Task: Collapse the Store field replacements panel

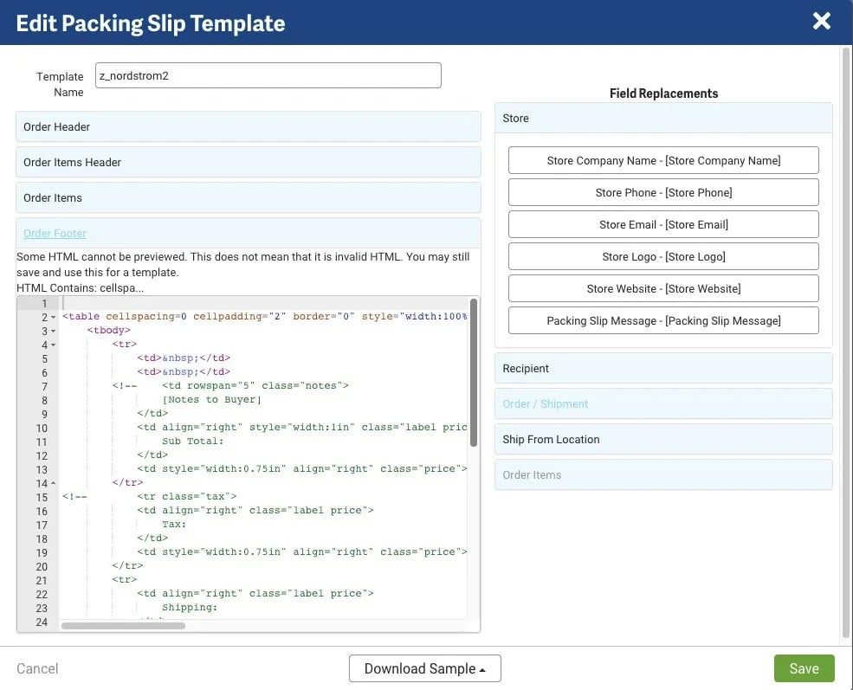Action: [662, 118]
